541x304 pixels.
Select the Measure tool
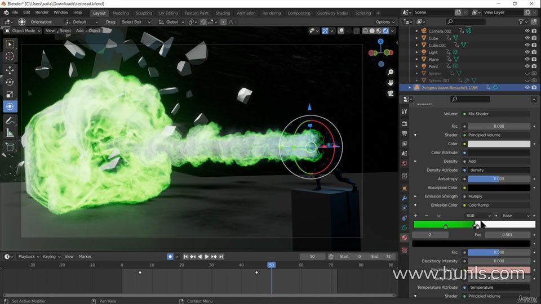[10, 133]
